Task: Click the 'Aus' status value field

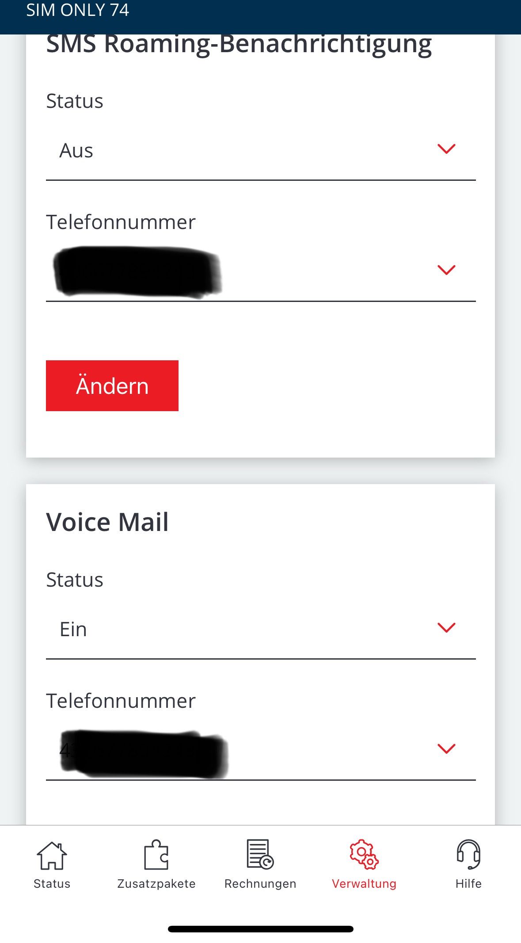Action: (76, 151)
